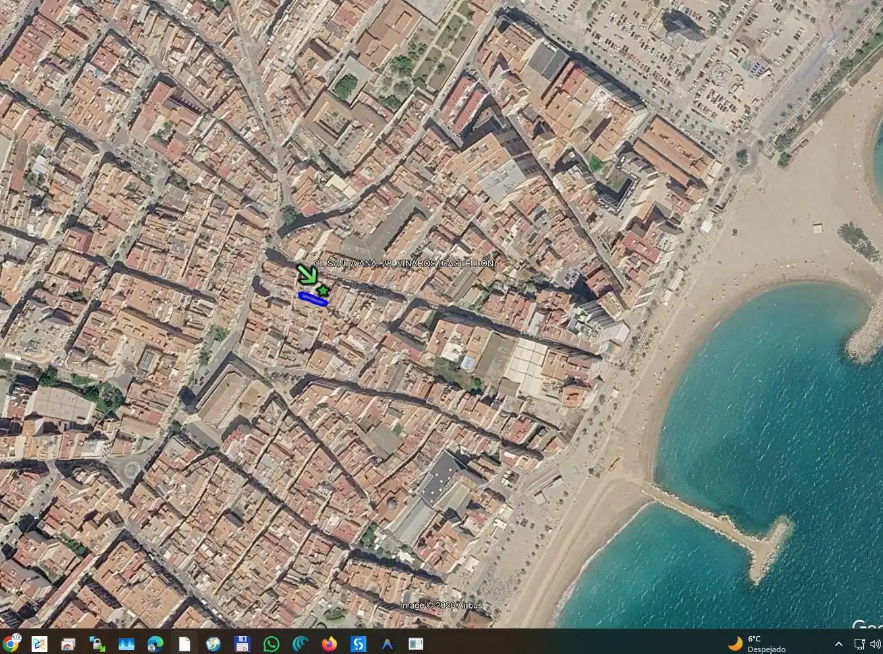Image resolution: width=883 pixels, height=654 pixels.
Task: Open the stacked photo windows taskbar icon
Action: [x=68, y=643]
